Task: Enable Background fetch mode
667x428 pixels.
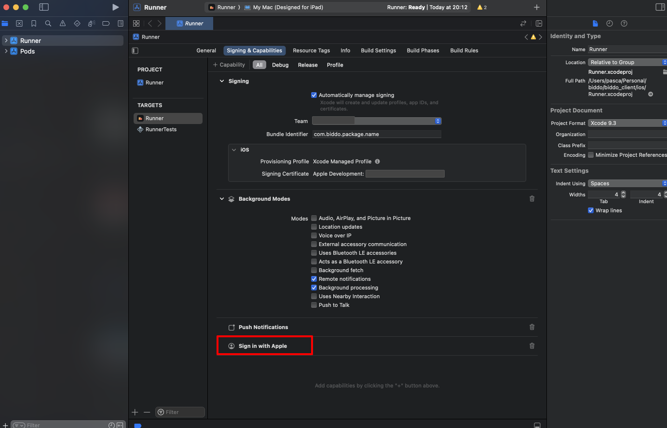Action: coord(314,270)
